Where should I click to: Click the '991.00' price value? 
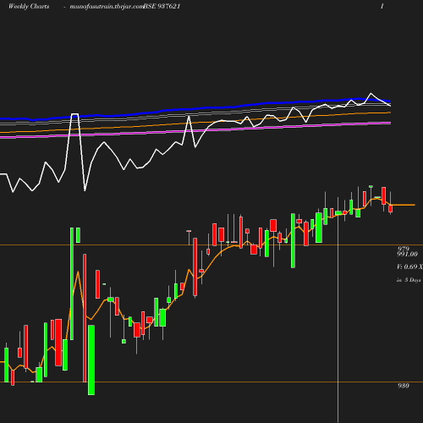coord(407,254)
